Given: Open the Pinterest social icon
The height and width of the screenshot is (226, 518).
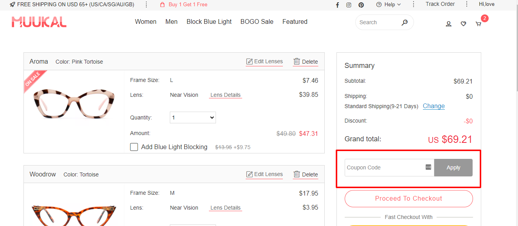Looking at the screenshot, I should click(361, 5).
